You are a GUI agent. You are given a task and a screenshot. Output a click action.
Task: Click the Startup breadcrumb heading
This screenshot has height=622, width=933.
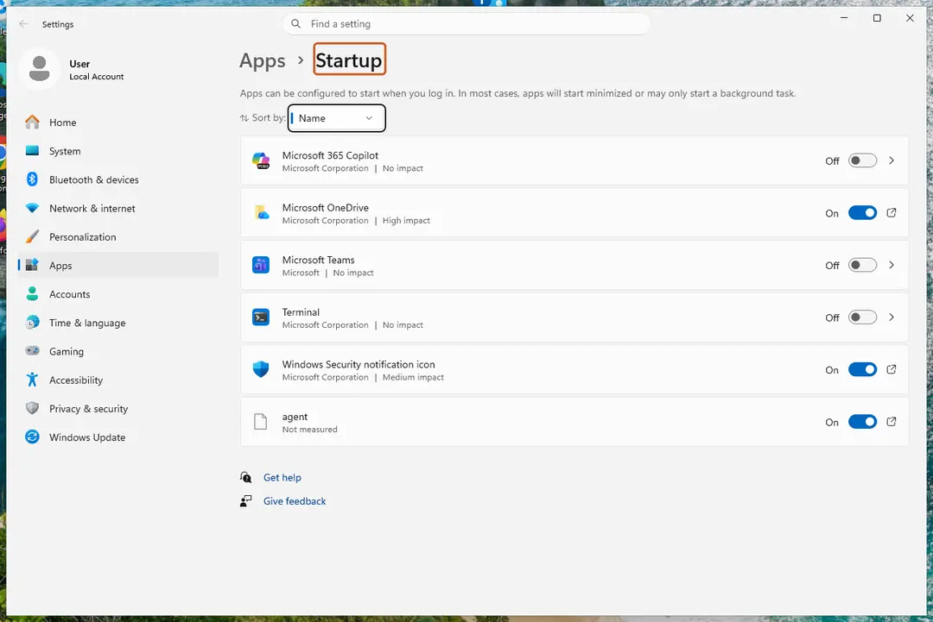click(x=349, y=60)
